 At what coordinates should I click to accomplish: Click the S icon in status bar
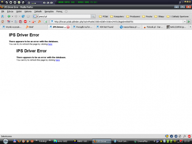pyautogui.click(x=180, y=136)
